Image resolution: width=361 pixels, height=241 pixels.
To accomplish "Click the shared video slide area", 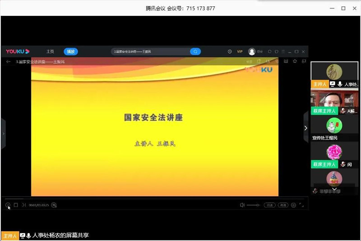I will (x=155, y=127).
